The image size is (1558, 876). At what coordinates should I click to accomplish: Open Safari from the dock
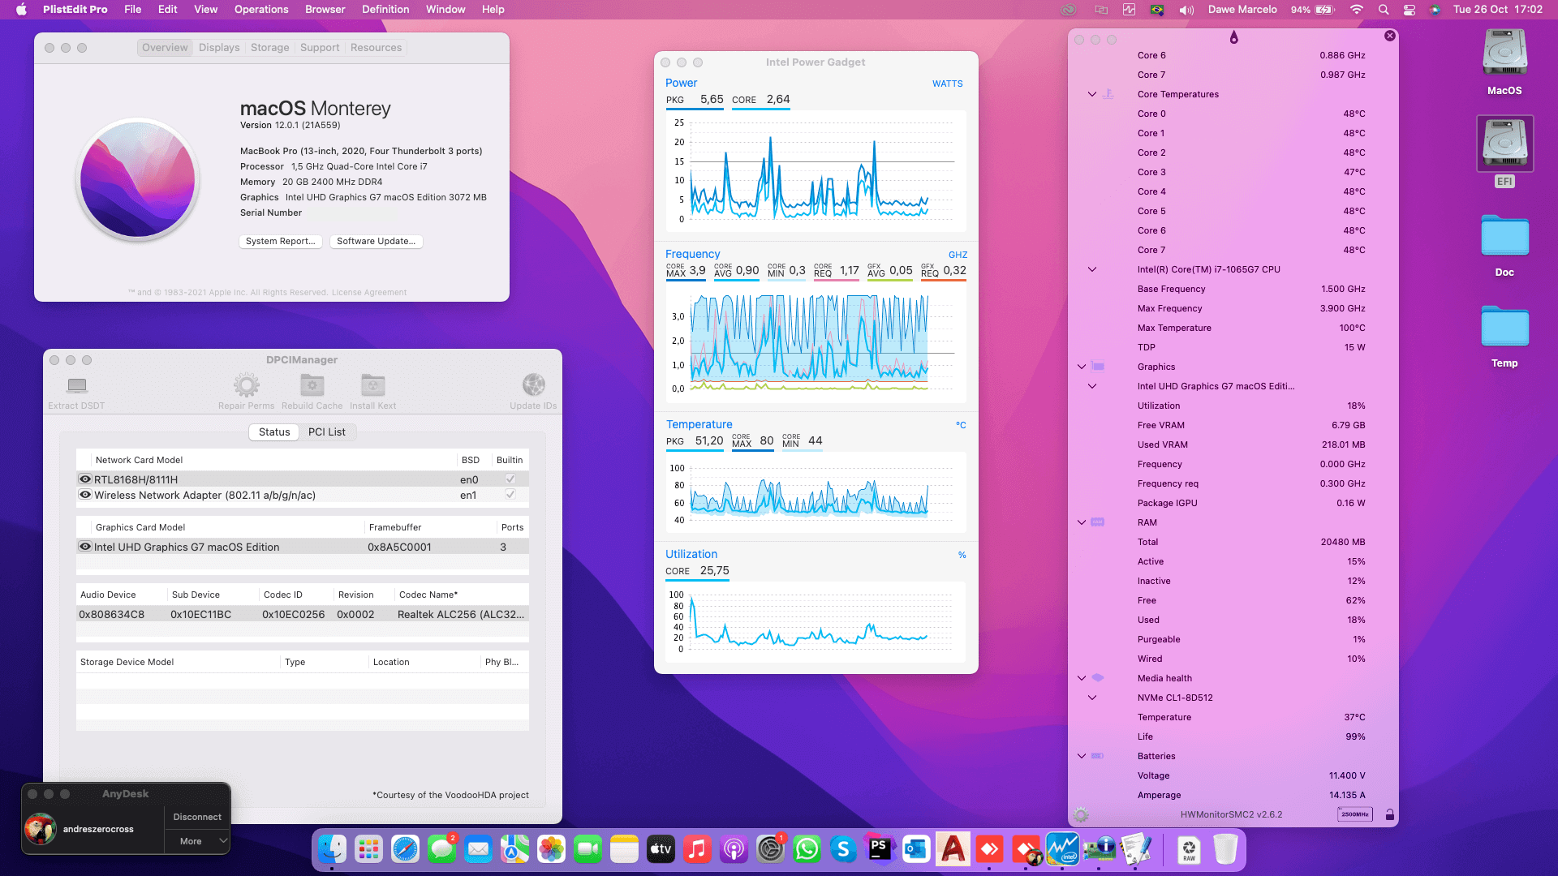point(405,849)
